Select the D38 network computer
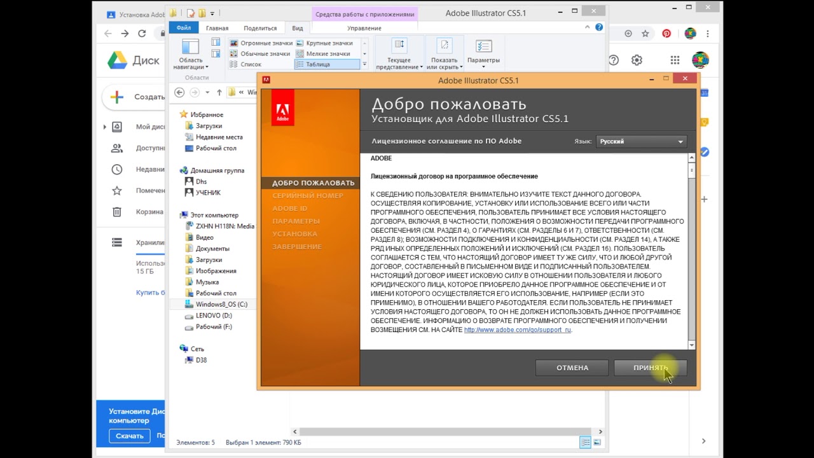 [196, 360]
